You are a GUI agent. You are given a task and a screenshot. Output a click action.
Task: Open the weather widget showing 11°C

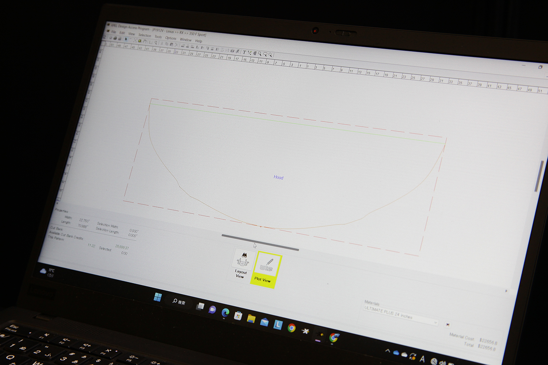tap(47, 272)
